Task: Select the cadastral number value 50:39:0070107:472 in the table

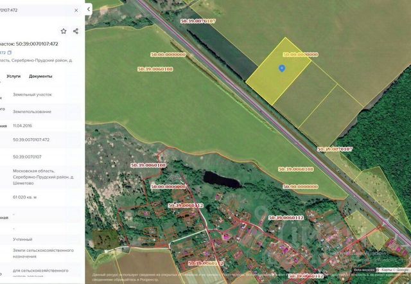Action: coord(31,140)
